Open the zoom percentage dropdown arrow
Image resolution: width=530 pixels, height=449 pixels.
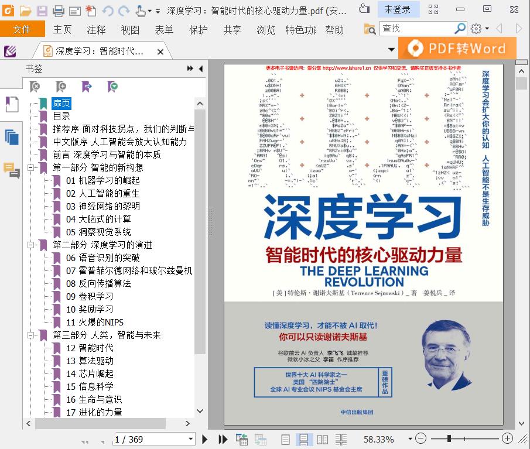point(410,439)
